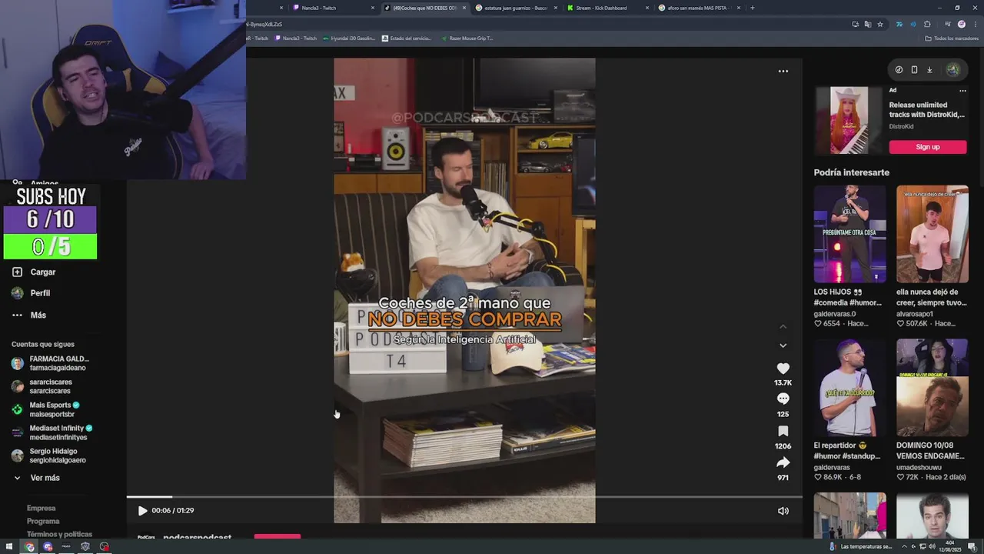This screenshot has width=984, height=554.
Task: Click the Hyundai i30 Gasolin... bookmark
Action: [x=349, y=38]
